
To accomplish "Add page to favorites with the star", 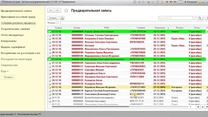I will coord(66,10).
